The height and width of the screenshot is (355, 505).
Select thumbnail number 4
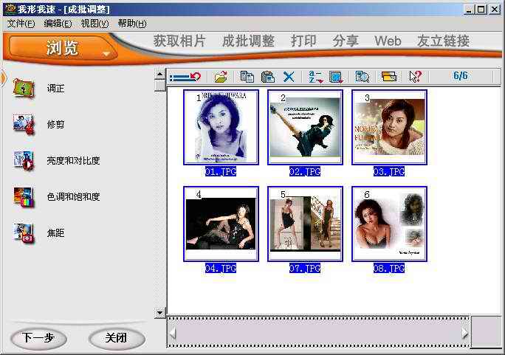click(221, 224)
